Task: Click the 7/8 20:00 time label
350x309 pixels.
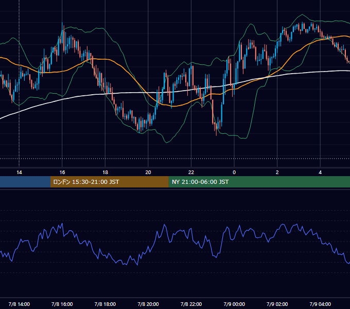Action: tap(148, 304)
